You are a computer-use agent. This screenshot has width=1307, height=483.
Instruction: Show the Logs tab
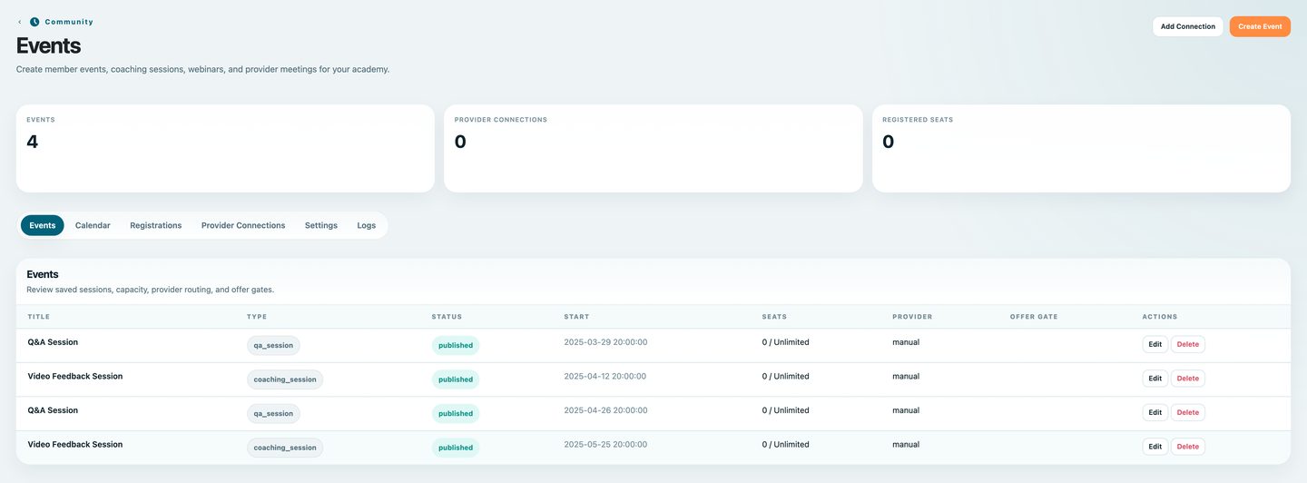point(366,225)
